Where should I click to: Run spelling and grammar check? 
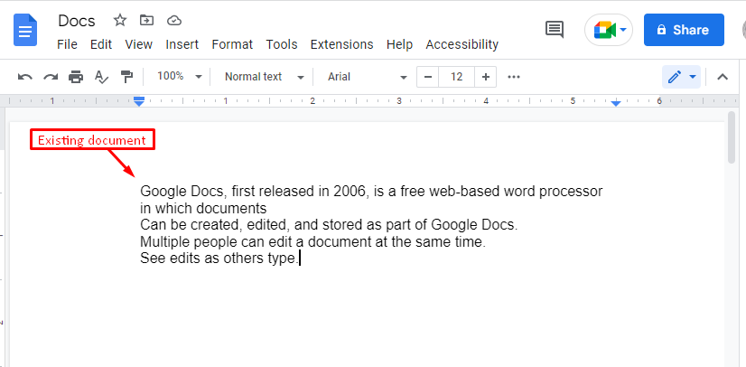tap(101, 77)
